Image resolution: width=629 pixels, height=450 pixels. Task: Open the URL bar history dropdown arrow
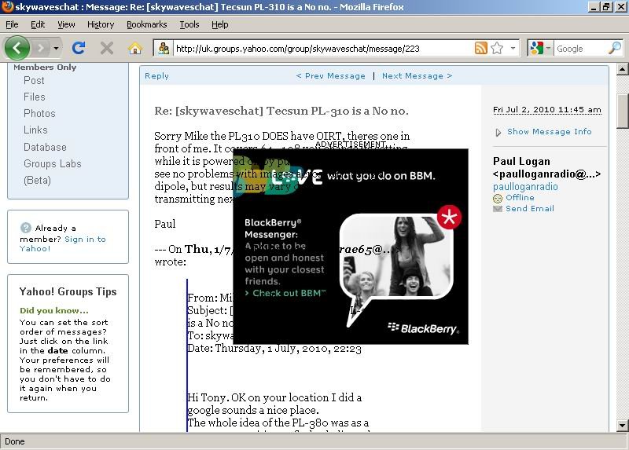point(513,49)
